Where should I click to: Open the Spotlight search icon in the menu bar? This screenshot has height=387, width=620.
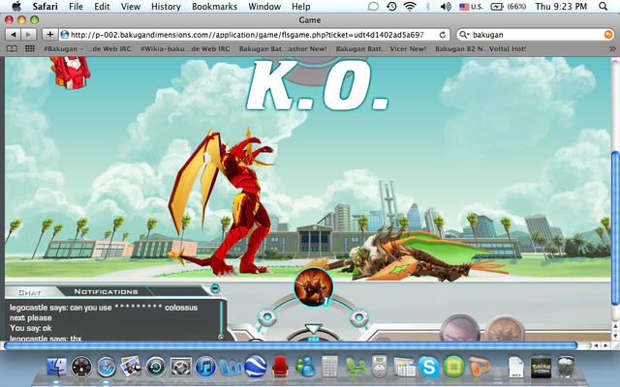point(606,6)
